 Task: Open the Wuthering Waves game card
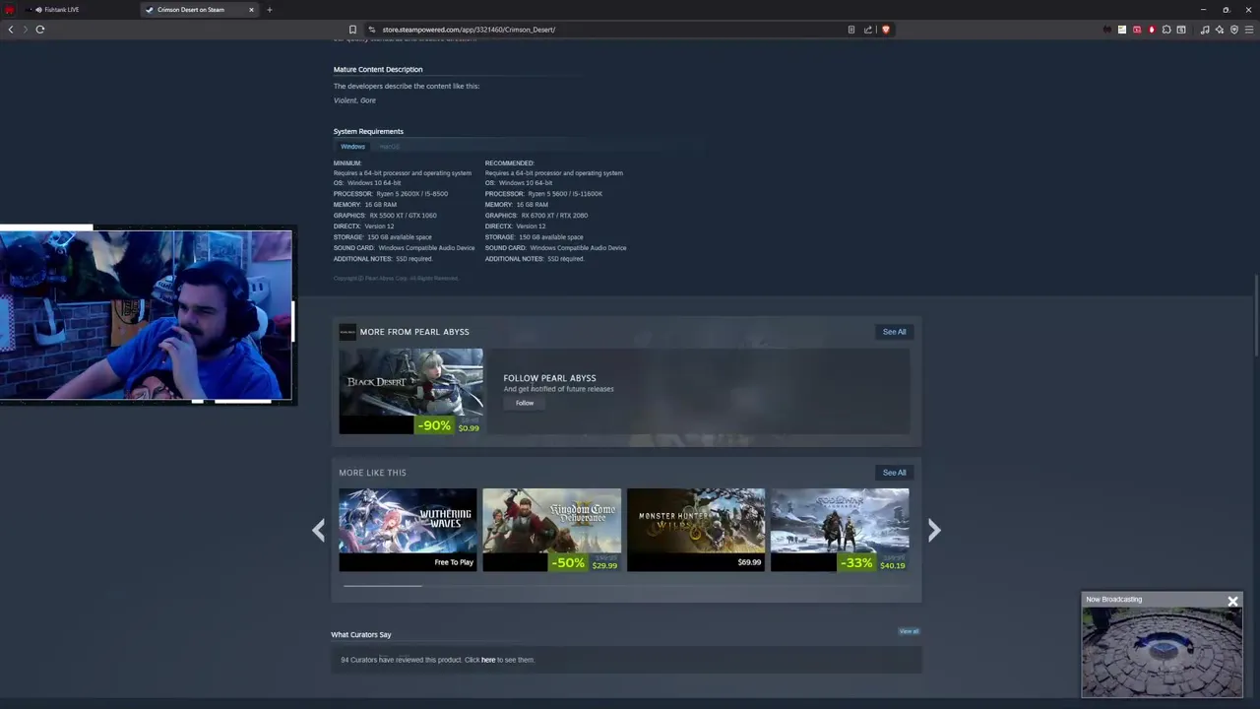pyautogui.click(x=408, y=530)
